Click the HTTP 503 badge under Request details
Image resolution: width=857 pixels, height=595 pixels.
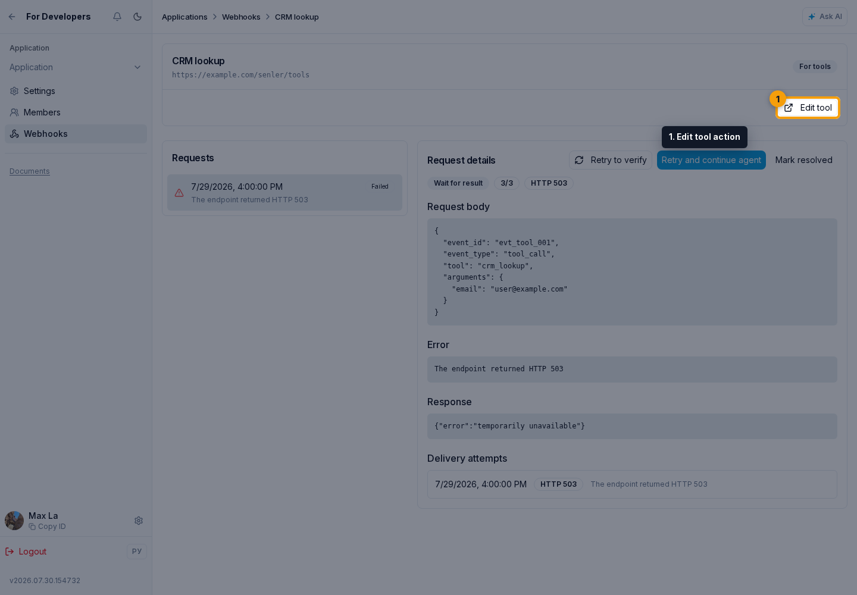(549, 183)
